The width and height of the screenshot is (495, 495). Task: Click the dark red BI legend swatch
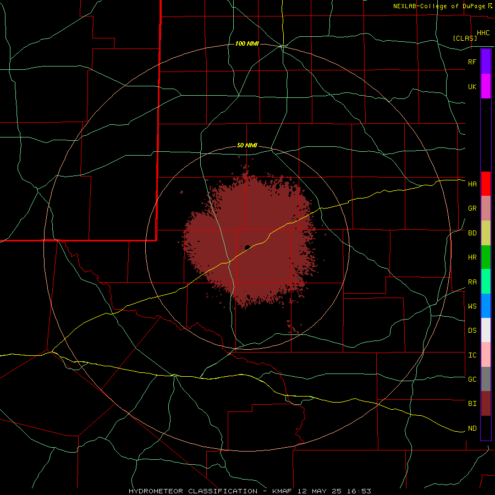pyautogui.click(x=486, y=404)
